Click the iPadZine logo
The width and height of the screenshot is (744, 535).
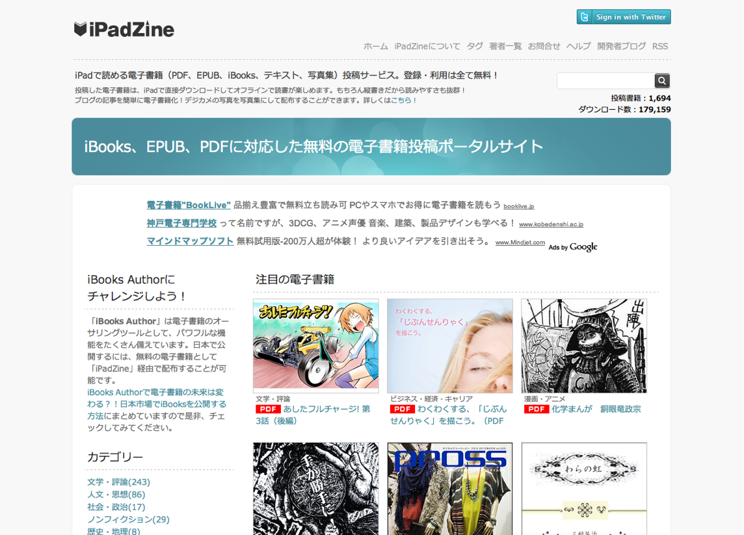tap(124, 29)
